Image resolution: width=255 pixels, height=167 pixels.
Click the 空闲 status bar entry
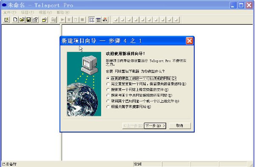[x=138, y=164]
